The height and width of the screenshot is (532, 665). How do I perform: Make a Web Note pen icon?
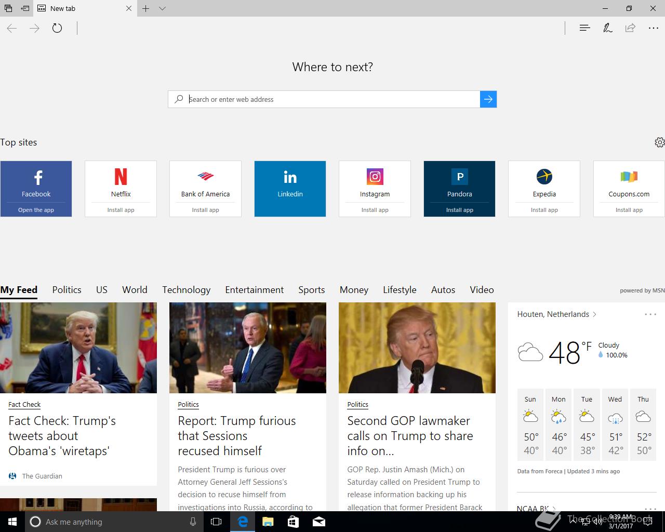pyautogui.click(x=607, y=28)
